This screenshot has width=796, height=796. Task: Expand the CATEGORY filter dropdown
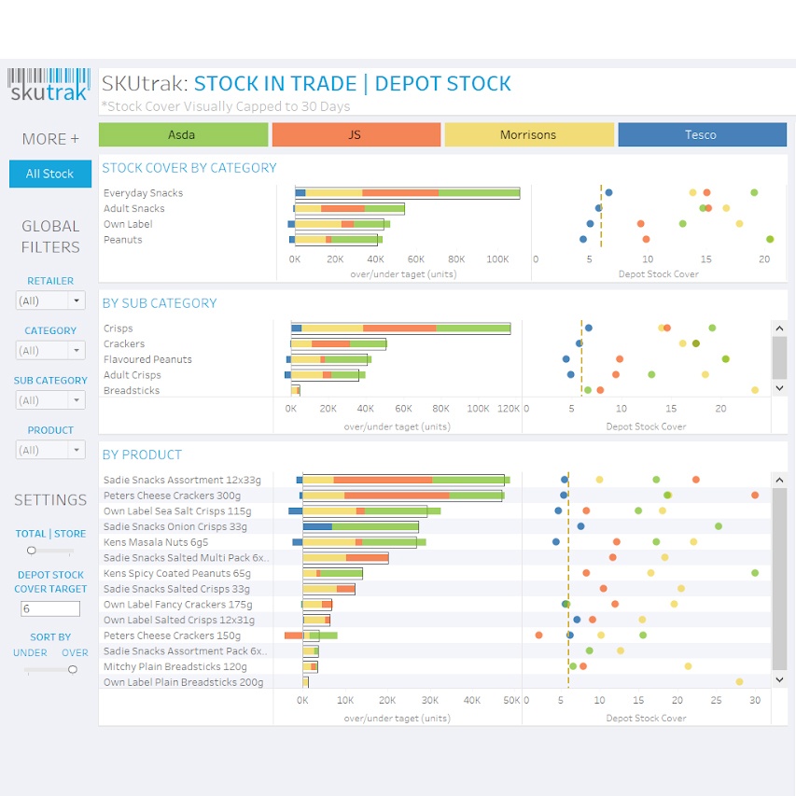point(77,351)
